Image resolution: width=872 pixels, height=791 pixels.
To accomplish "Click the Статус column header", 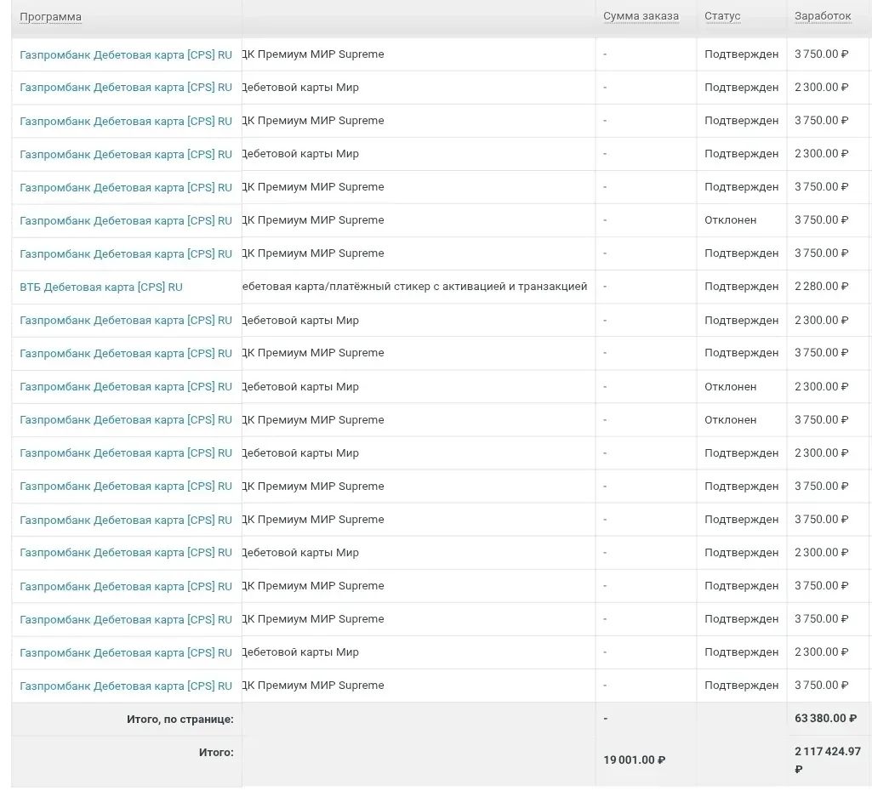I will pos(722,16).
